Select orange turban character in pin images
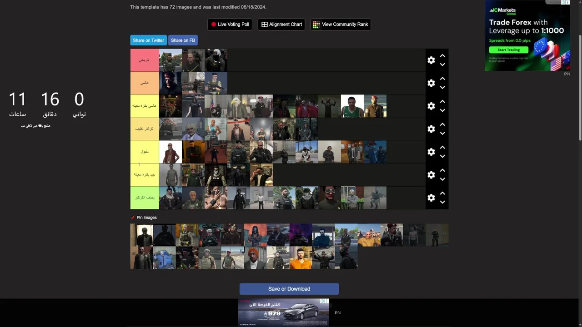 255,258
